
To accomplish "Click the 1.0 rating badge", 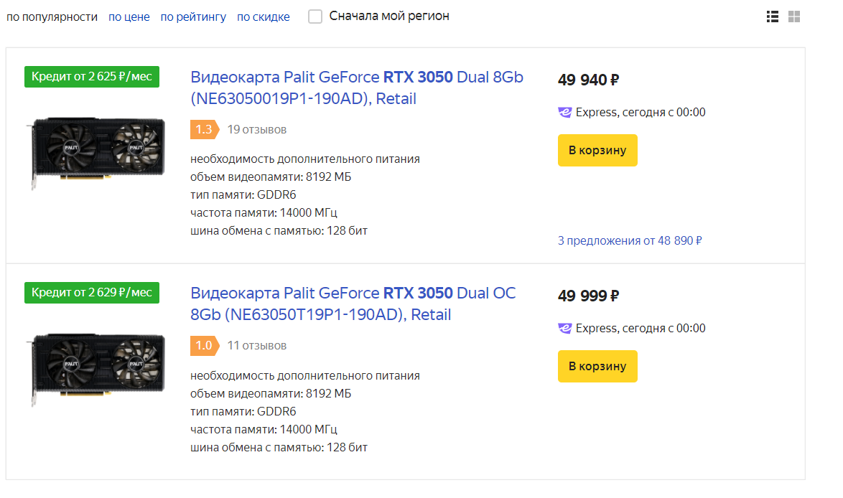I will click(204, 345).
